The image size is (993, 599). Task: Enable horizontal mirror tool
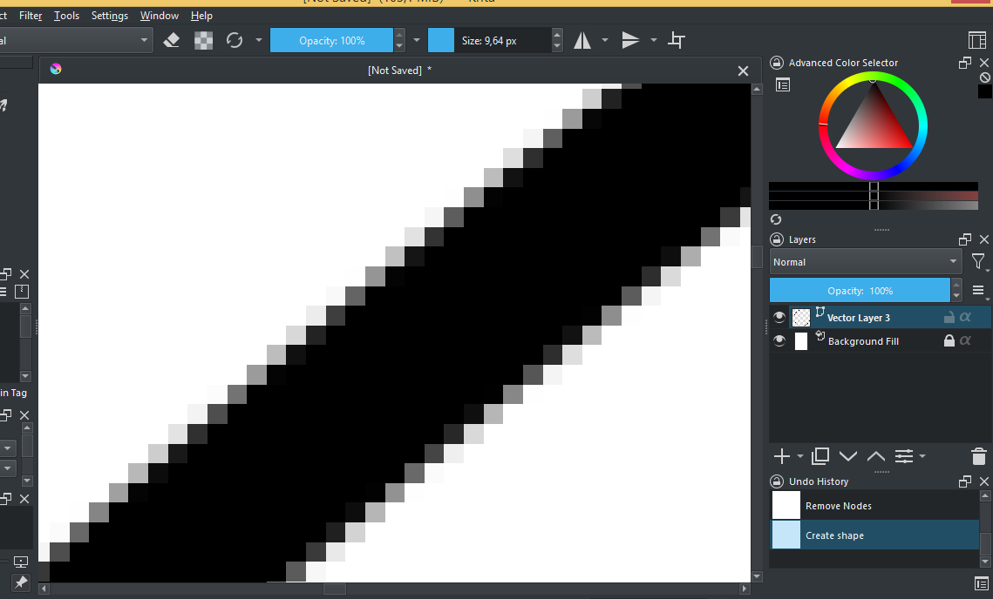pos(582,40)
